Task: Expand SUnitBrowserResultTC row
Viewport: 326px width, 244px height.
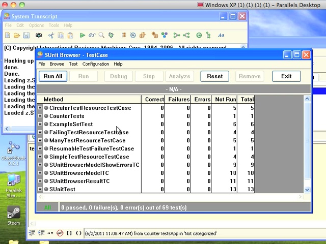Action: click(x=40, y=181)
